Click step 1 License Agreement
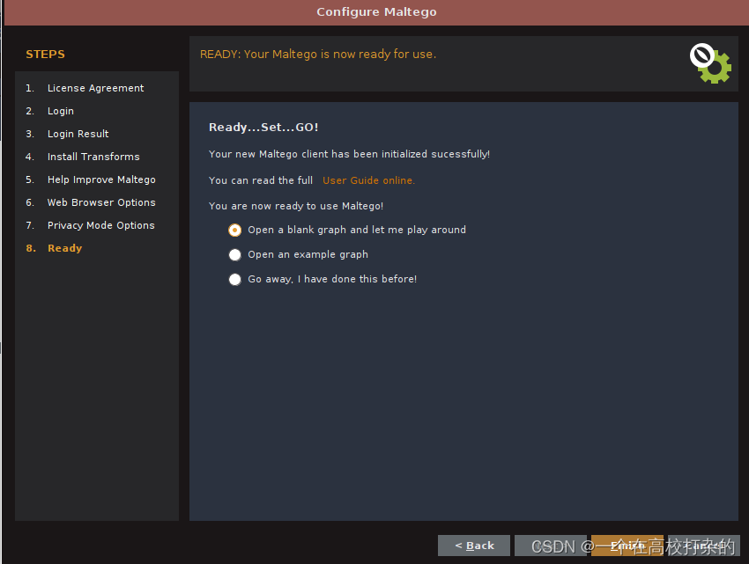 95,88
